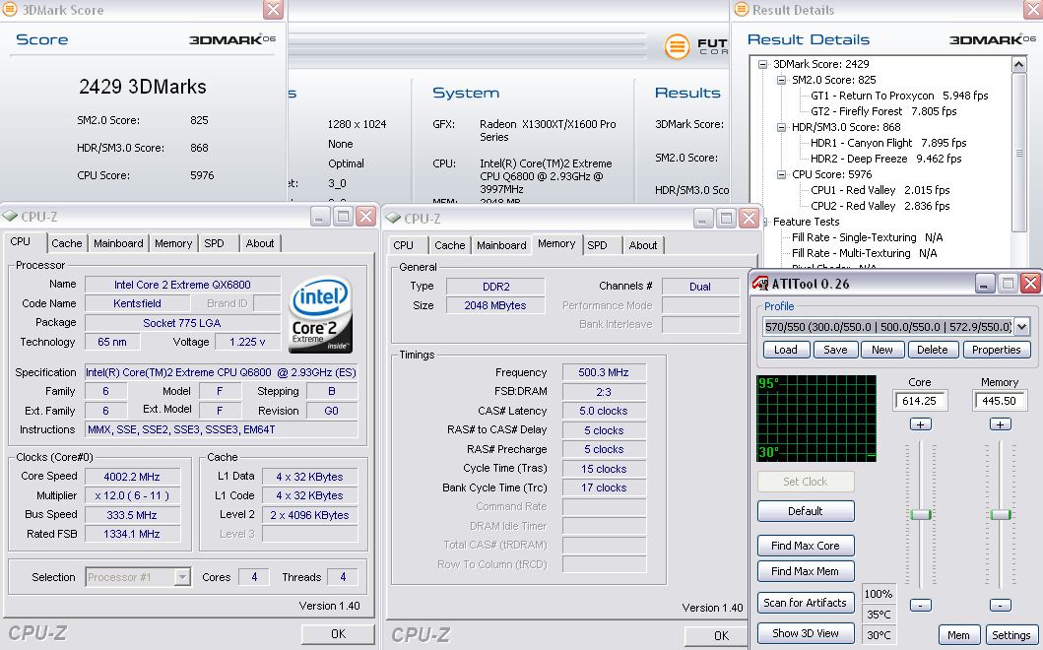1043x650 pixels.
Task: Close the left CPU-Z window
Action: pyautogui.click(x=365, y=217)
